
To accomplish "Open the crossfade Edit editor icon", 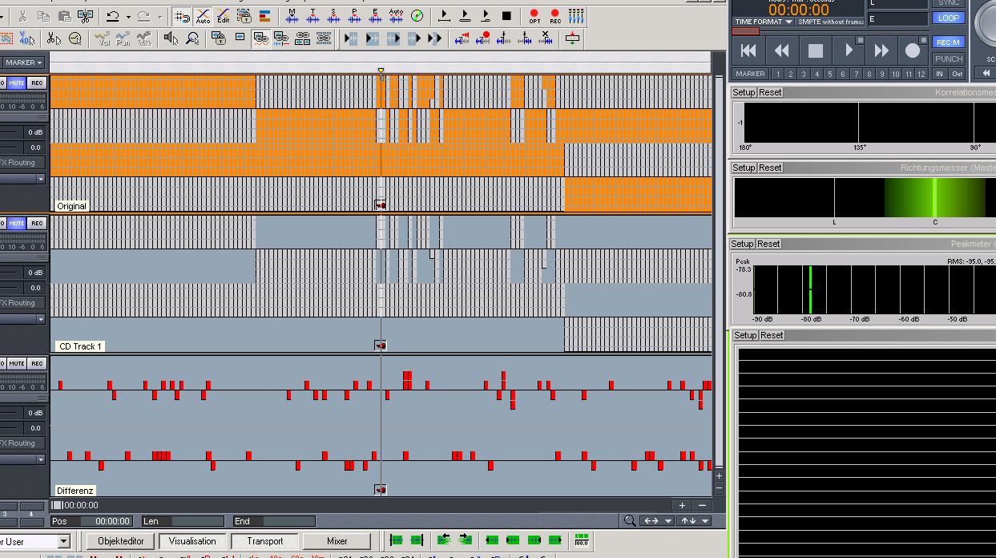I will (224, 16).
